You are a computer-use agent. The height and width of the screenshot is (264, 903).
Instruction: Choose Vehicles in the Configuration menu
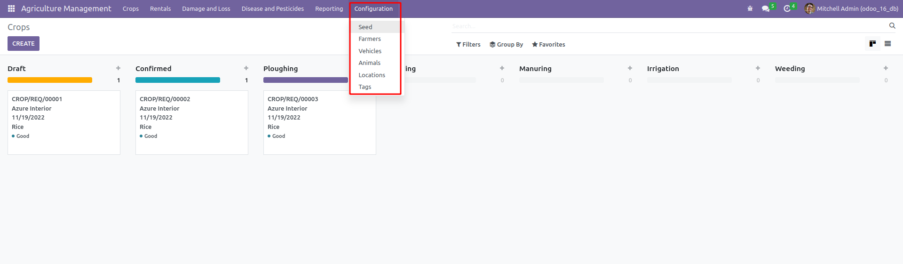370,51
